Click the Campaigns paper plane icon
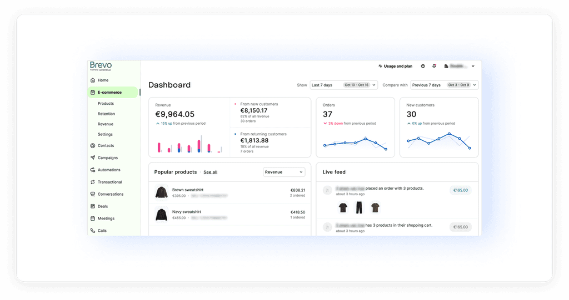569x300 pixels. 93,157
